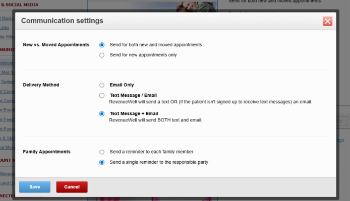Click the 'RevenueWell will send a text OR' description

(x=210, y=102)
